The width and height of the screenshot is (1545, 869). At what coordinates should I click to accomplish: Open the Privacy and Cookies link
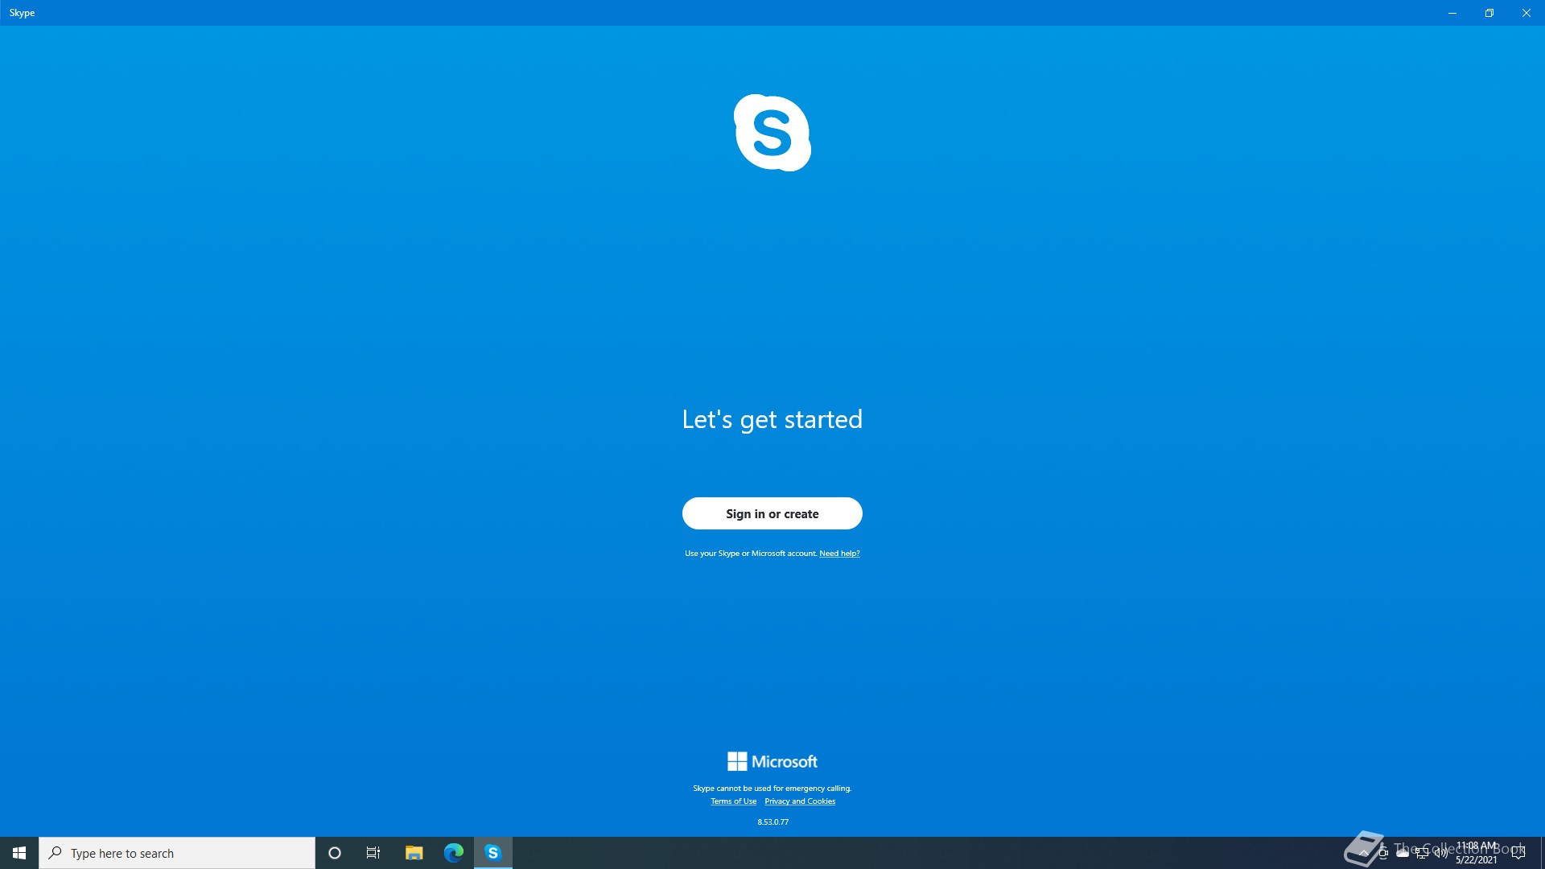[x=800, y=801]
